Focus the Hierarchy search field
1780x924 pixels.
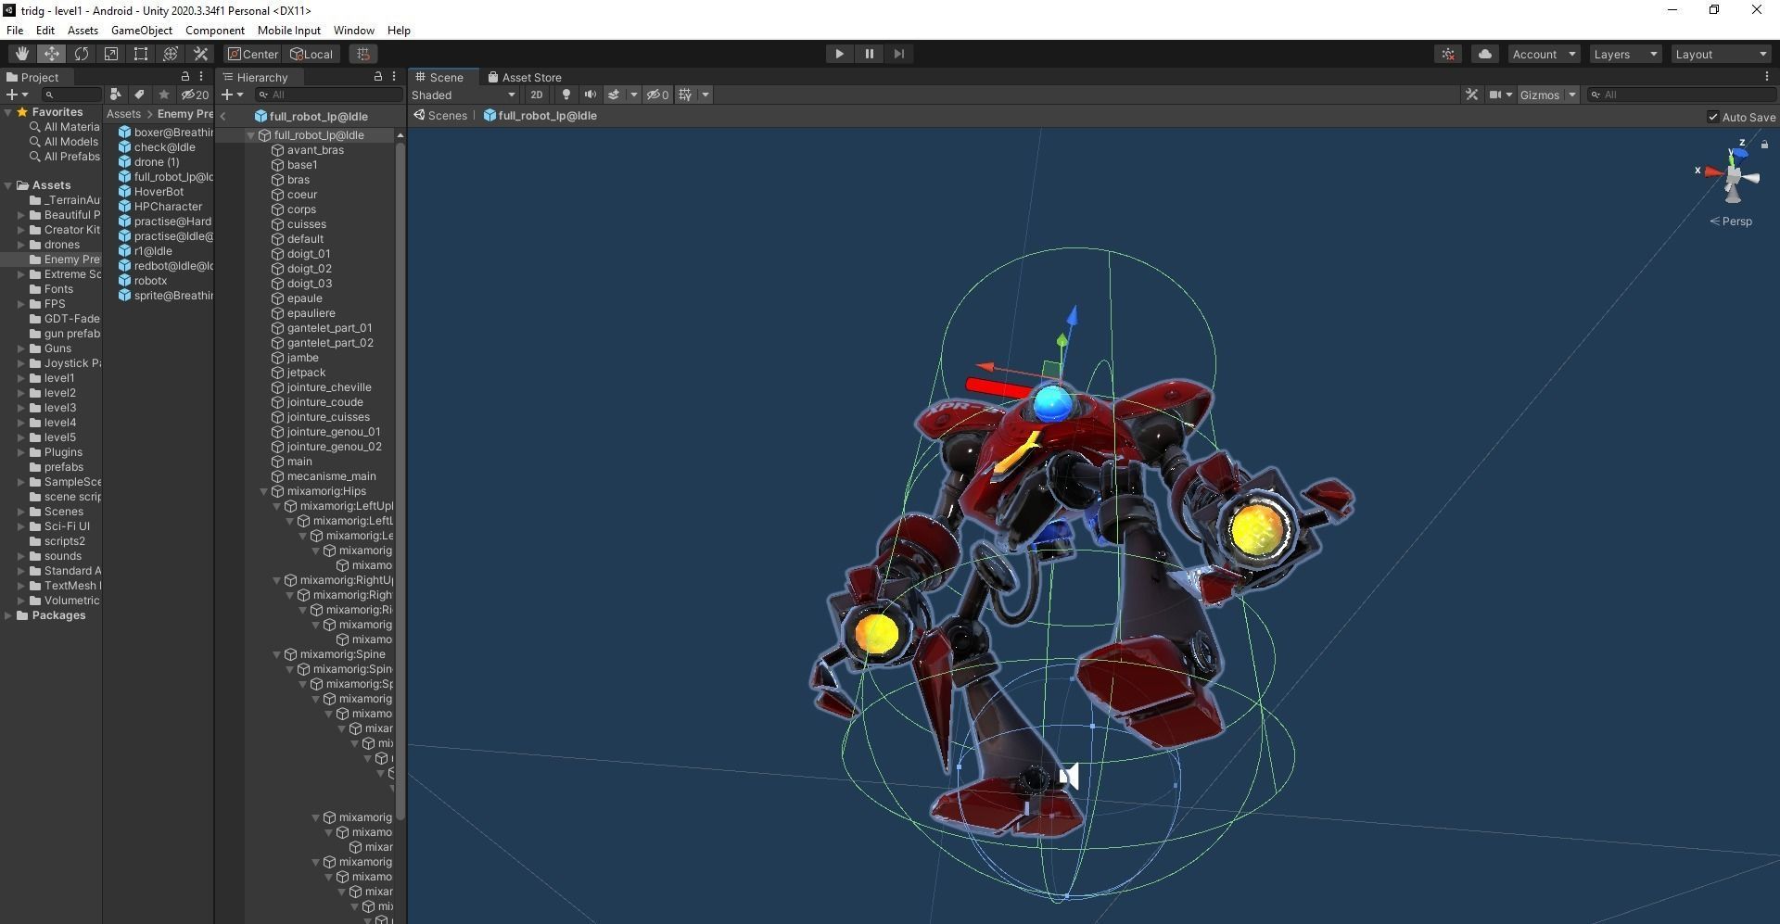329,95
